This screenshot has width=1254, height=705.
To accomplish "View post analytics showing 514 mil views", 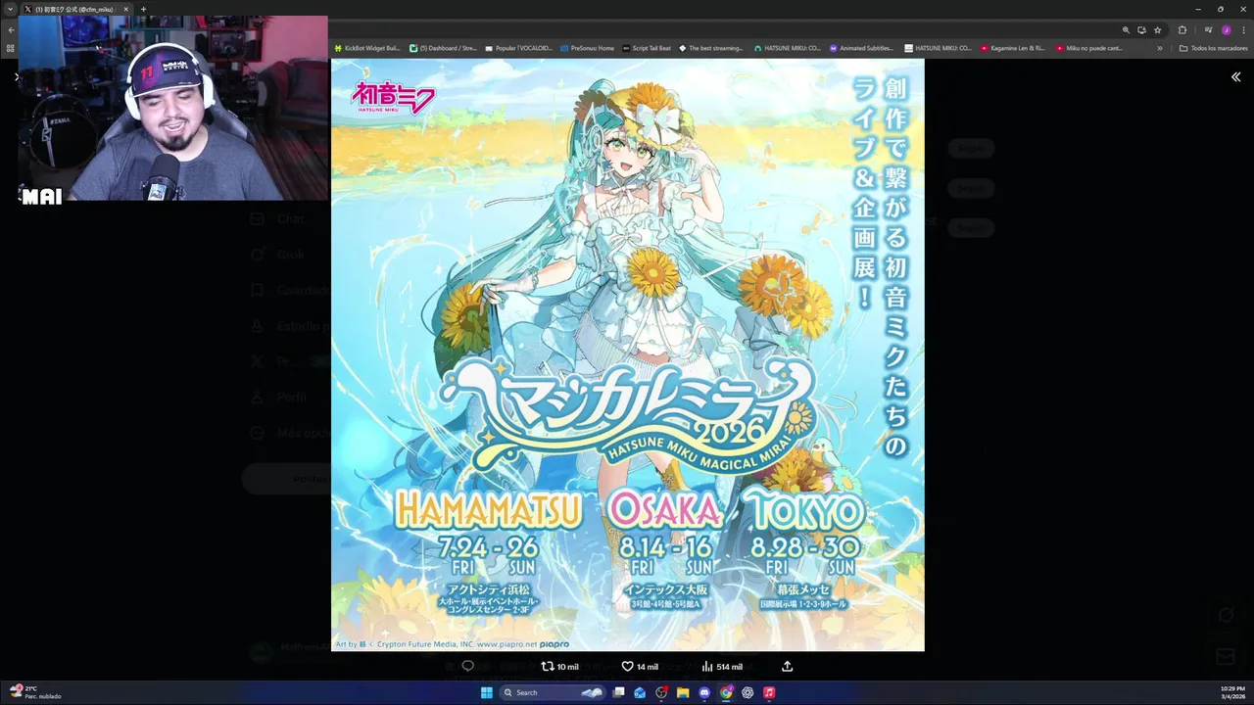I will point(721,666).
